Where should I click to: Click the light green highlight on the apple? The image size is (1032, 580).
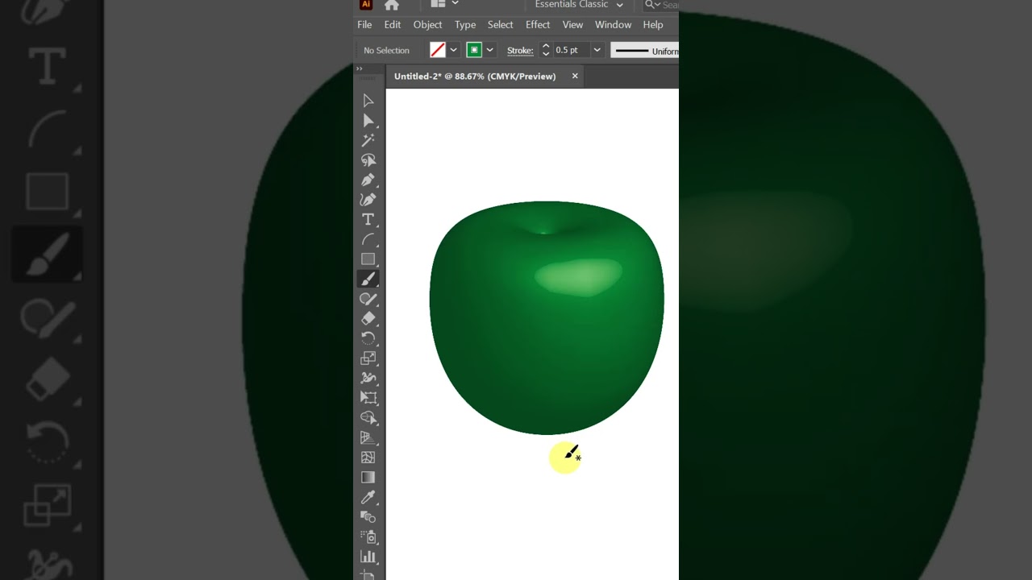pos(577,276)
